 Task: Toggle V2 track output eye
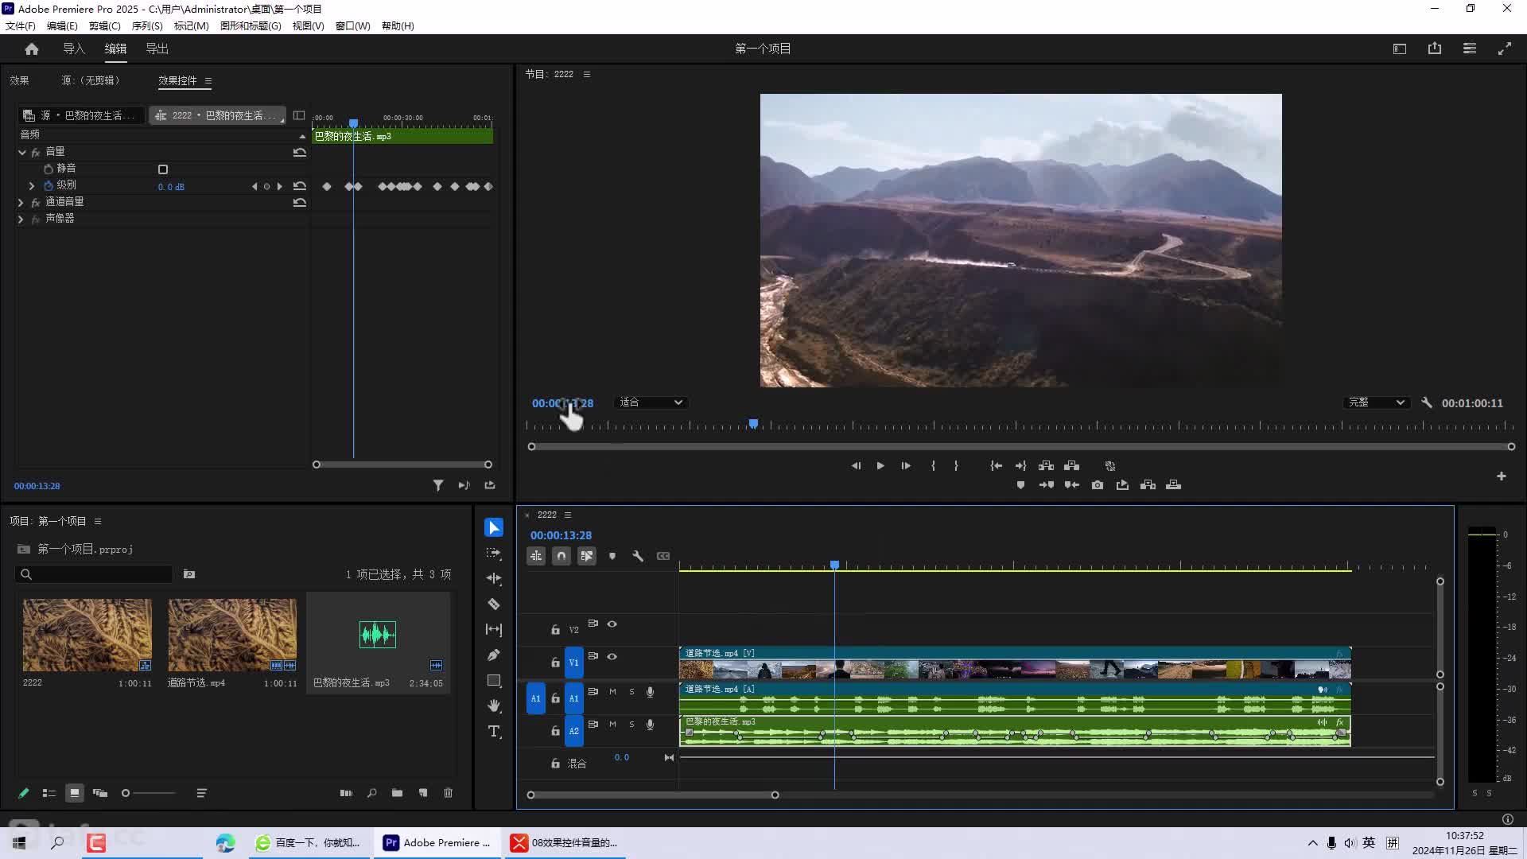[x=612, y=624]
